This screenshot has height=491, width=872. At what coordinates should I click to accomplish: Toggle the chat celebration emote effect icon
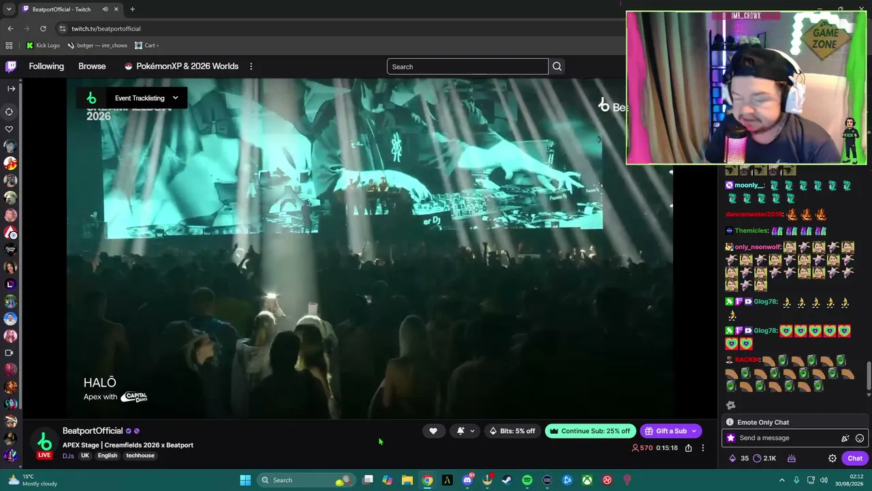845,438
